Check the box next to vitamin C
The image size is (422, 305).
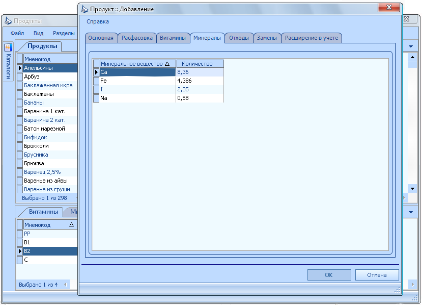click(20, 260)
